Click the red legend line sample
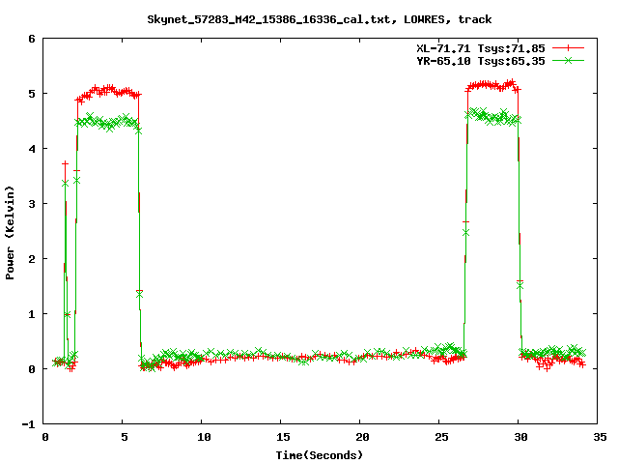618x464 pixels. (x=568, y=48)
